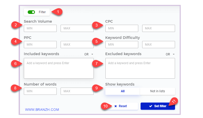Click the Included keywords text box
Screen dimensions: 203x118
(59, 68)
